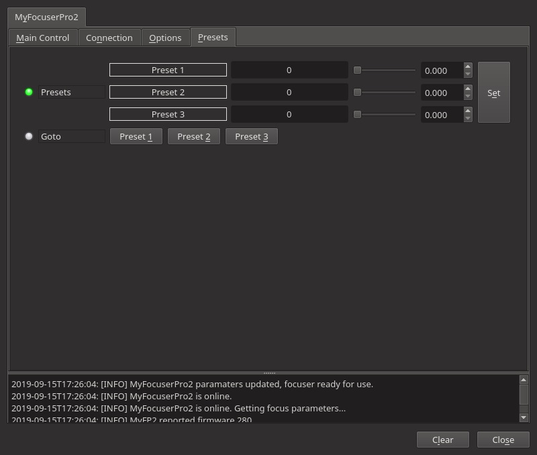Increase Preset 2 value with up arrow
537x455 pixels.
(468, 89)
